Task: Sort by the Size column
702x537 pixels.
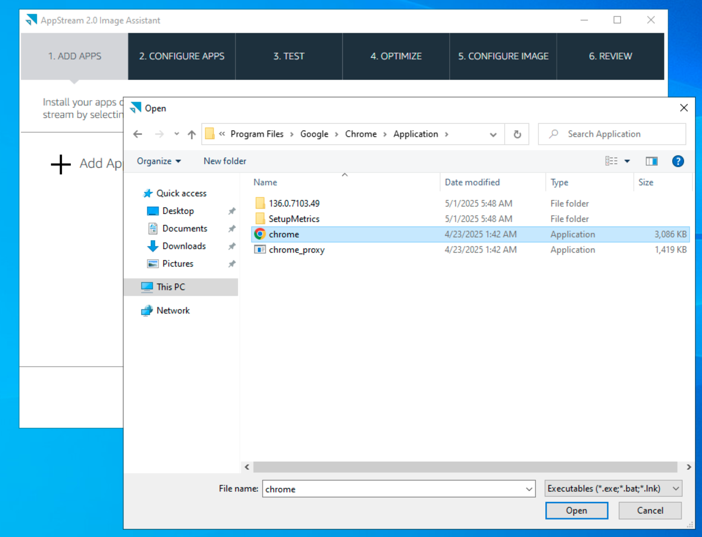Action: (x=663, y=182)
